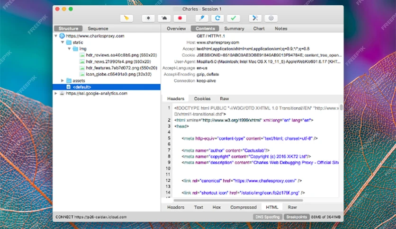Open the Tools wrench icon
The width and height of the screenshot is (396, 229).
click(255, 18)
